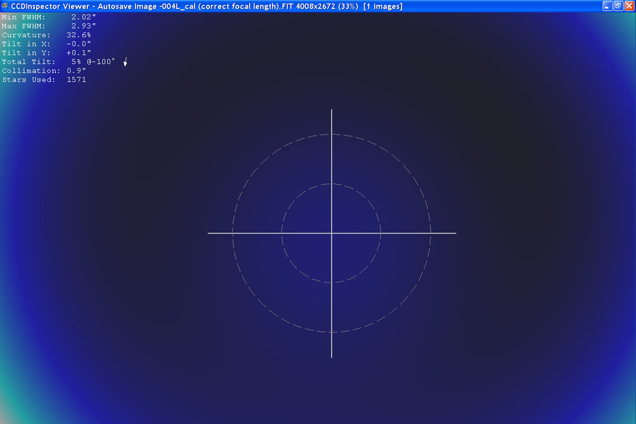Click the Tilt in Y value
This screenshot has width=636, height=424.
78,53
